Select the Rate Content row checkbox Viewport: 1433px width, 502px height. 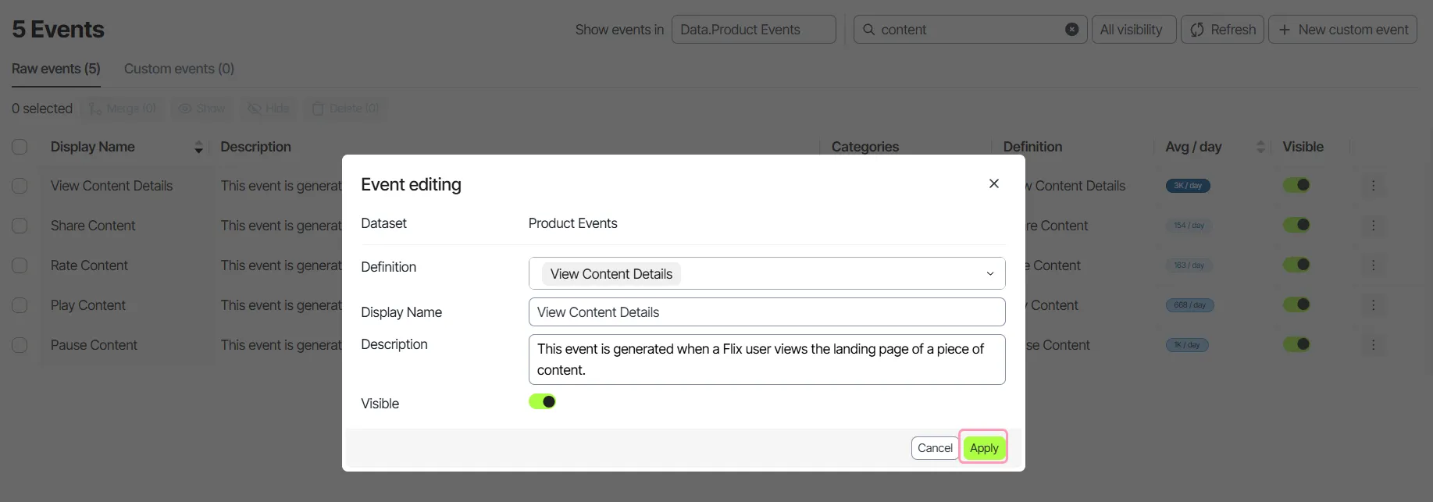point(20,265)
